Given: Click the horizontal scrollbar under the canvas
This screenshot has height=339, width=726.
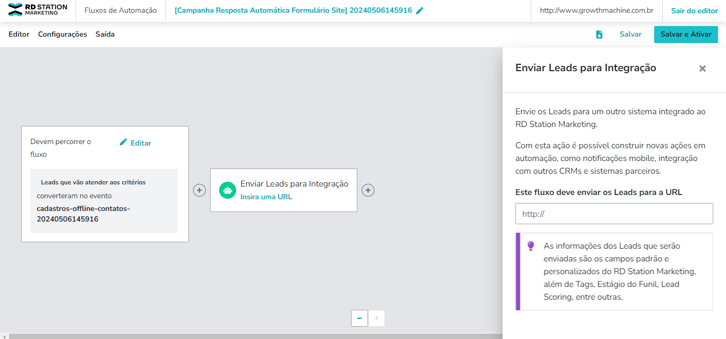Looking at the screenshot, I should (x=251, y=336).
